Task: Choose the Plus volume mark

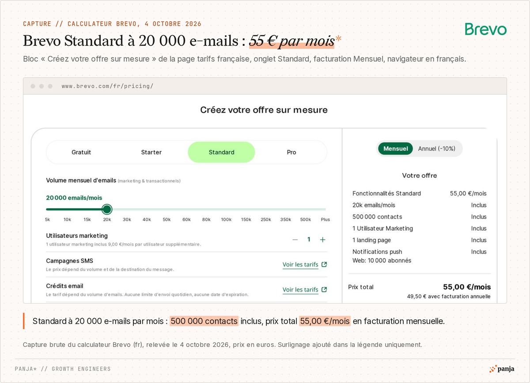Action: click(326, 219)
